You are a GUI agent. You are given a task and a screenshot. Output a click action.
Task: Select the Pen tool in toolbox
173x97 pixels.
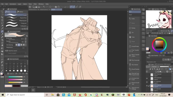coord(2,31)
